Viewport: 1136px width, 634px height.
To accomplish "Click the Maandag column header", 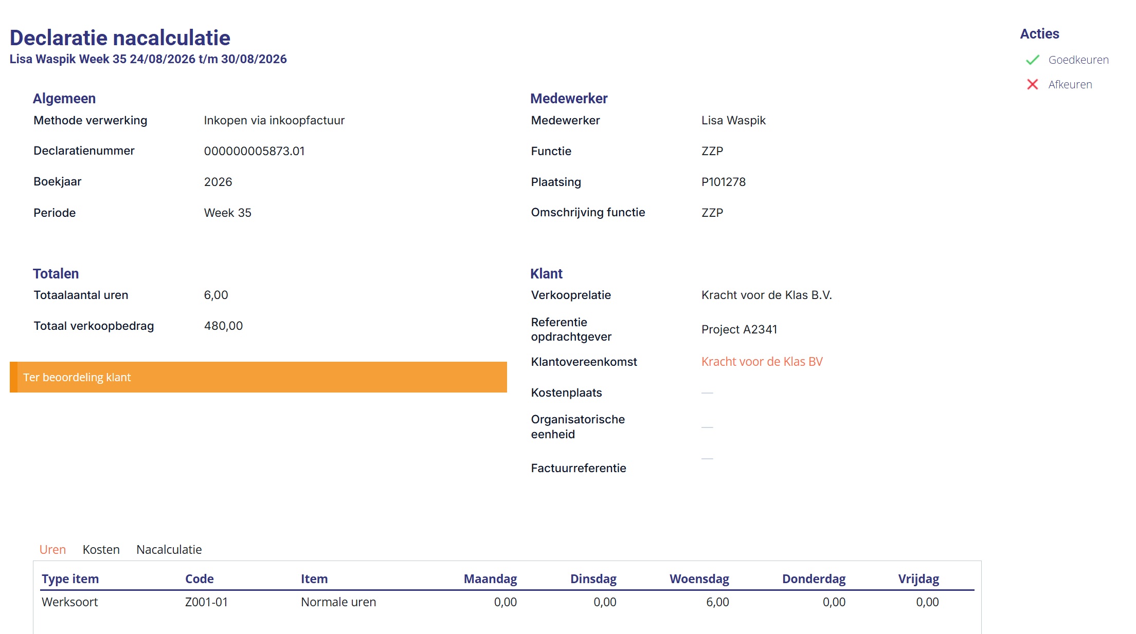I will [x=490, y=579].
